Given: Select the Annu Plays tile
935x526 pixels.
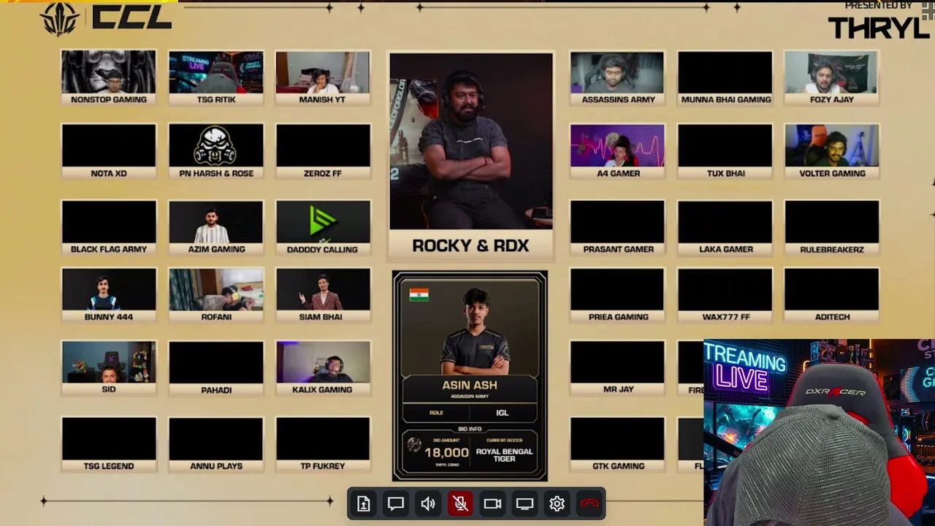Looking at the screenshot, I should tap(216, 444).
